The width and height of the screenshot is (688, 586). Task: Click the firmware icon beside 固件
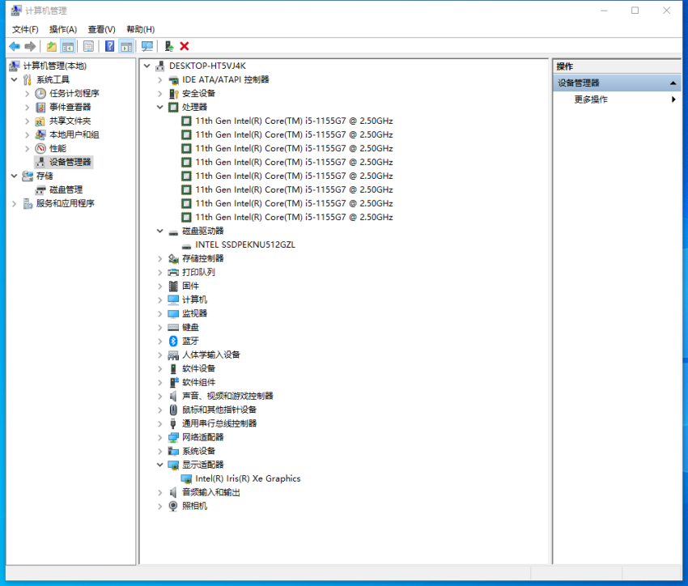click(173, 286)
